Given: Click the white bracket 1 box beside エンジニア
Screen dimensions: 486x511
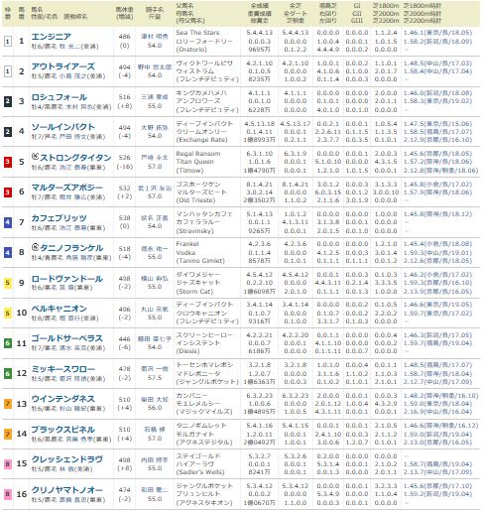Looking at the screenshot, I should 7,42.
